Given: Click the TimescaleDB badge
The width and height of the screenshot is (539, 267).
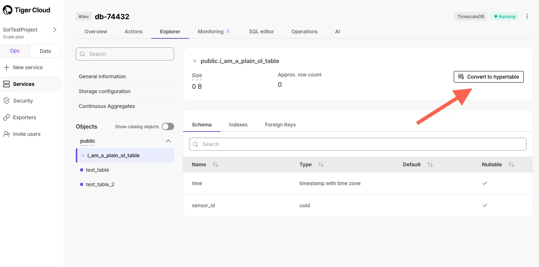Looking at the screenshot, I should (x=471, y=16).
